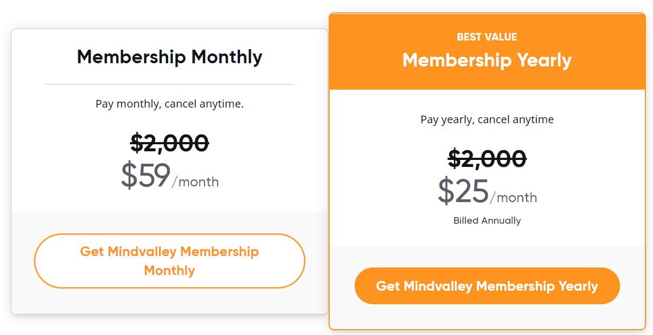This screenshot has width=653, height=335.
Task: Click "/month" beside the $25 price
Action: coord(514,198)
